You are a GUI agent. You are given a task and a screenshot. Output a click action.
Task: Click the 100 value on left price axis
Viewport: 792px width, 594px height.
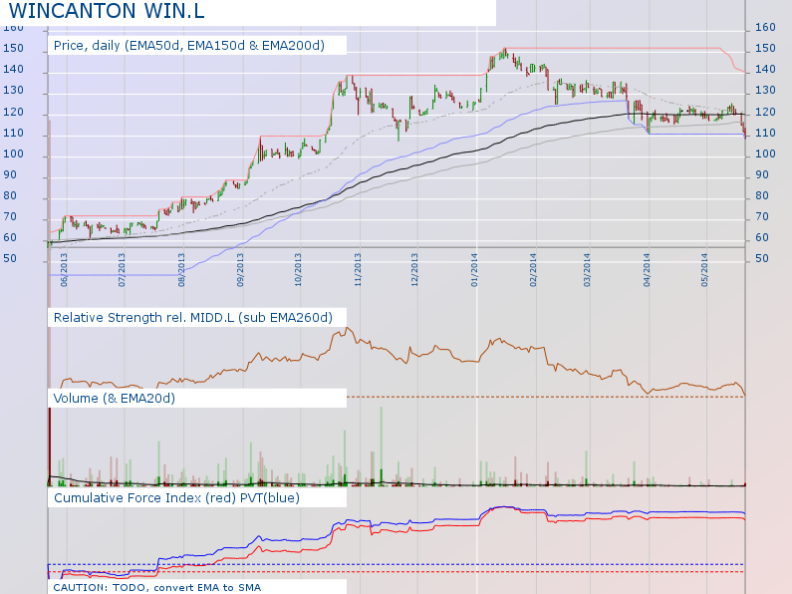tap(14, 153)
